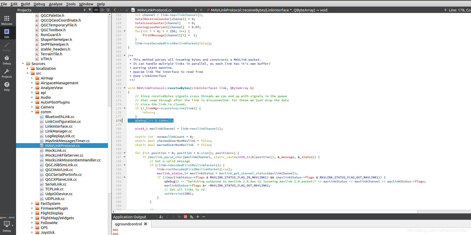Expand the AutoPilotPlugins folder
This screenshot has height=235, width=471.
(32, 102)
